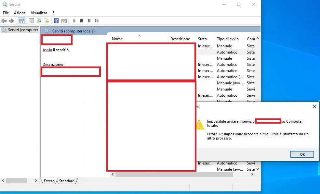Viewport: 320px width, 194px height.
Task: Click the Export list toolbar icon
Action: [47, 21]
